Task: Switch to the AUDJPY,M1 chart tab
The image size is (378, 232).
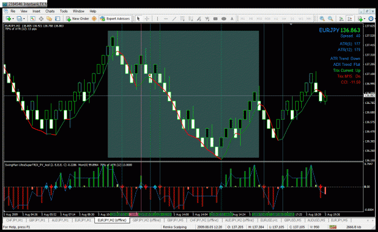Action: click(60, 220)
